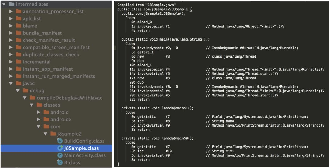
Task: Click the MainActivity.class file icon
Action: coord(60,155)
